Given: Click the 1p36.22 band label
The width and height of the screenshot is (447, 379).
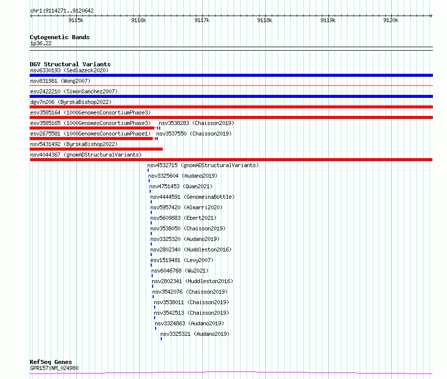Looking at the screenshot, I should (41, 43).
